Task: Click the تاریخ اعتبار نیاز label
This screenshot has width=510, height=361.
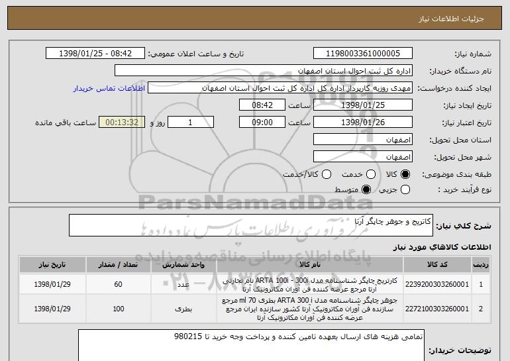Action: tap(467, 123)
